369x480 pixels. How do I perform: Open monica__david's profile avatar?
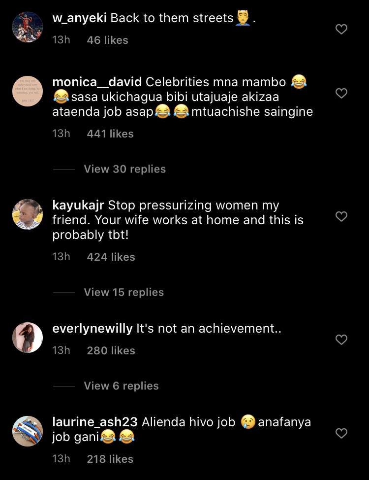[x=28, y=92]
